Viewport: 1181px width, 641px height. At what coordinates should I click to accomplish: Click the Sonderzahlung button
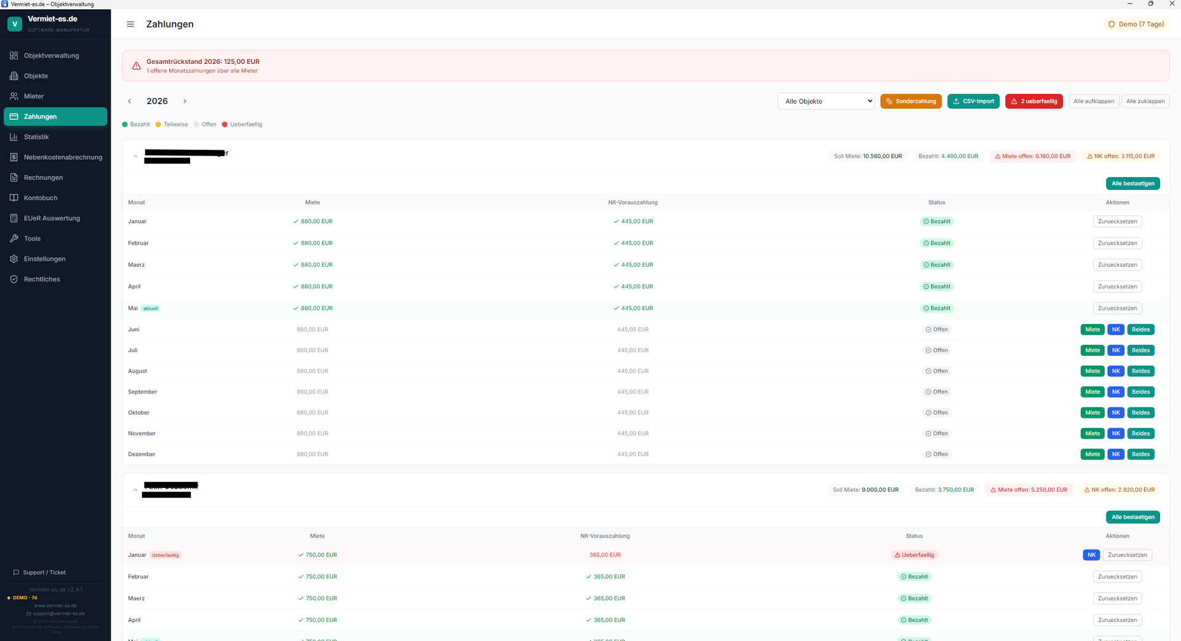click(x=911, y=101)
